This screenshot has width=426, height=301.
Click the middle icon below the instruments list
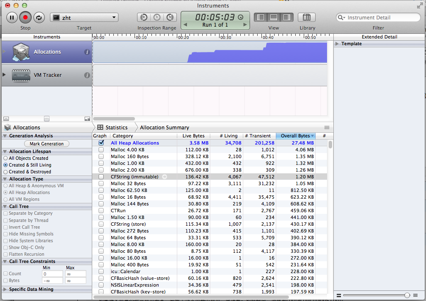pyautogui.click(x=47, y=119)
